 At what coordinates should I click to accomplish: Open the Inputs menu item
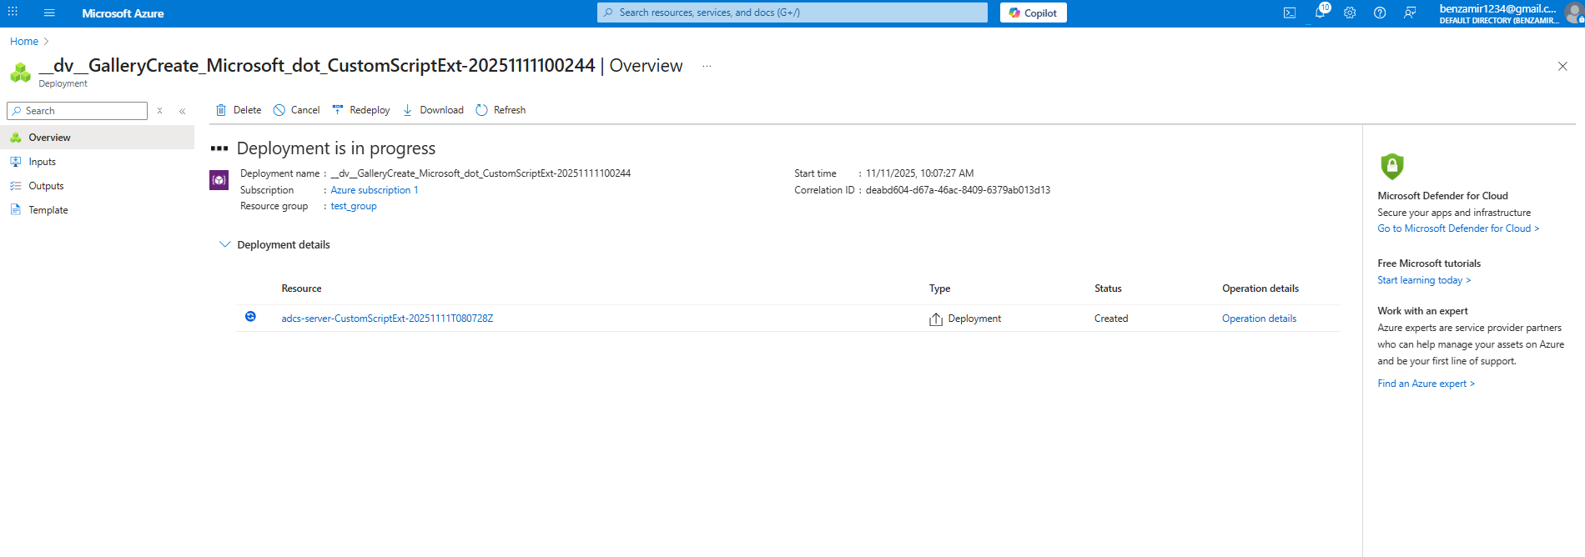42,162
